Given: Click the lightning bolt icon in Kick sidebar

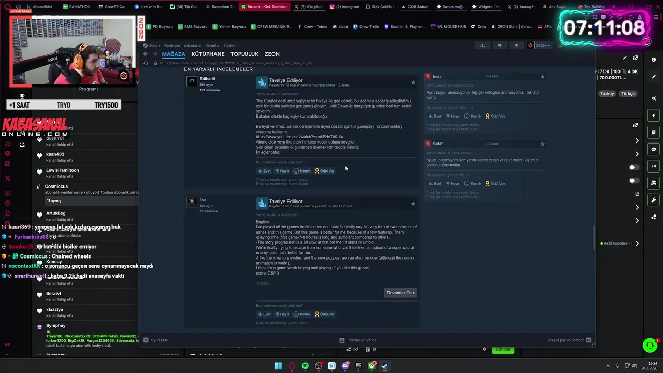Looking at the screenshot, I should 654,116.
